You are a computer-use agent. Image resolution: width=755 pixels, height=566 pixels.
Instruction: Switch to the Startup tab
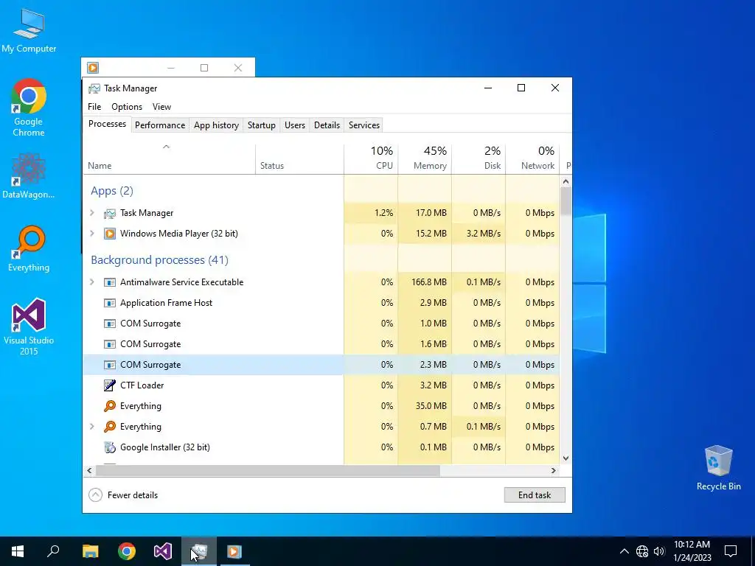262,125
